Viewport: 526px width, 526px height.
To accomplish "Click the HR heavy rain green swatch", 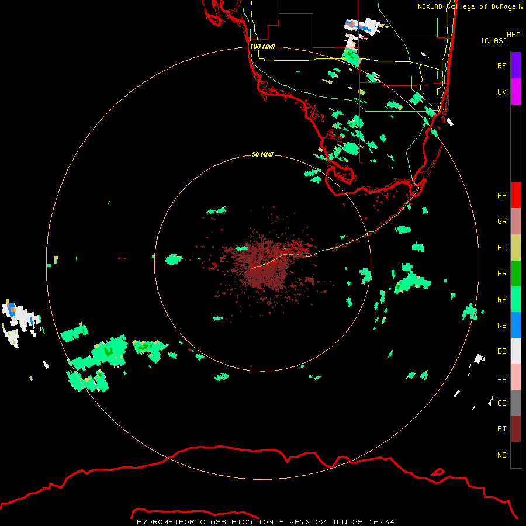I will tap(516, 274).
